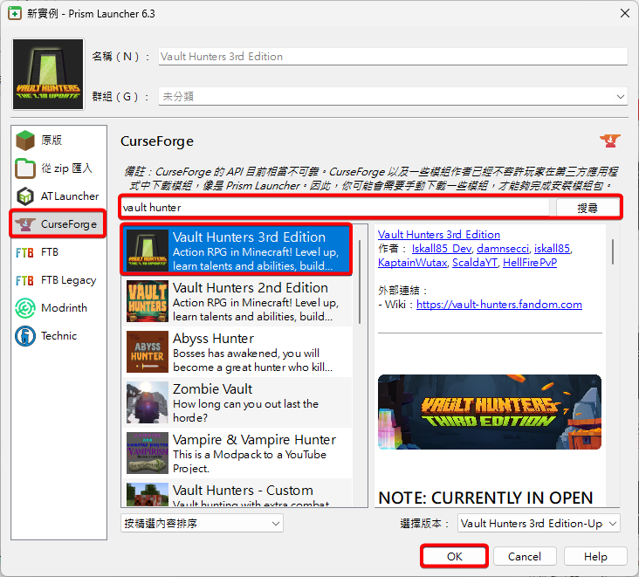This screenshot has height=577, width=639.
Task: Open the Technic modpack source
Action: (58, 336)
